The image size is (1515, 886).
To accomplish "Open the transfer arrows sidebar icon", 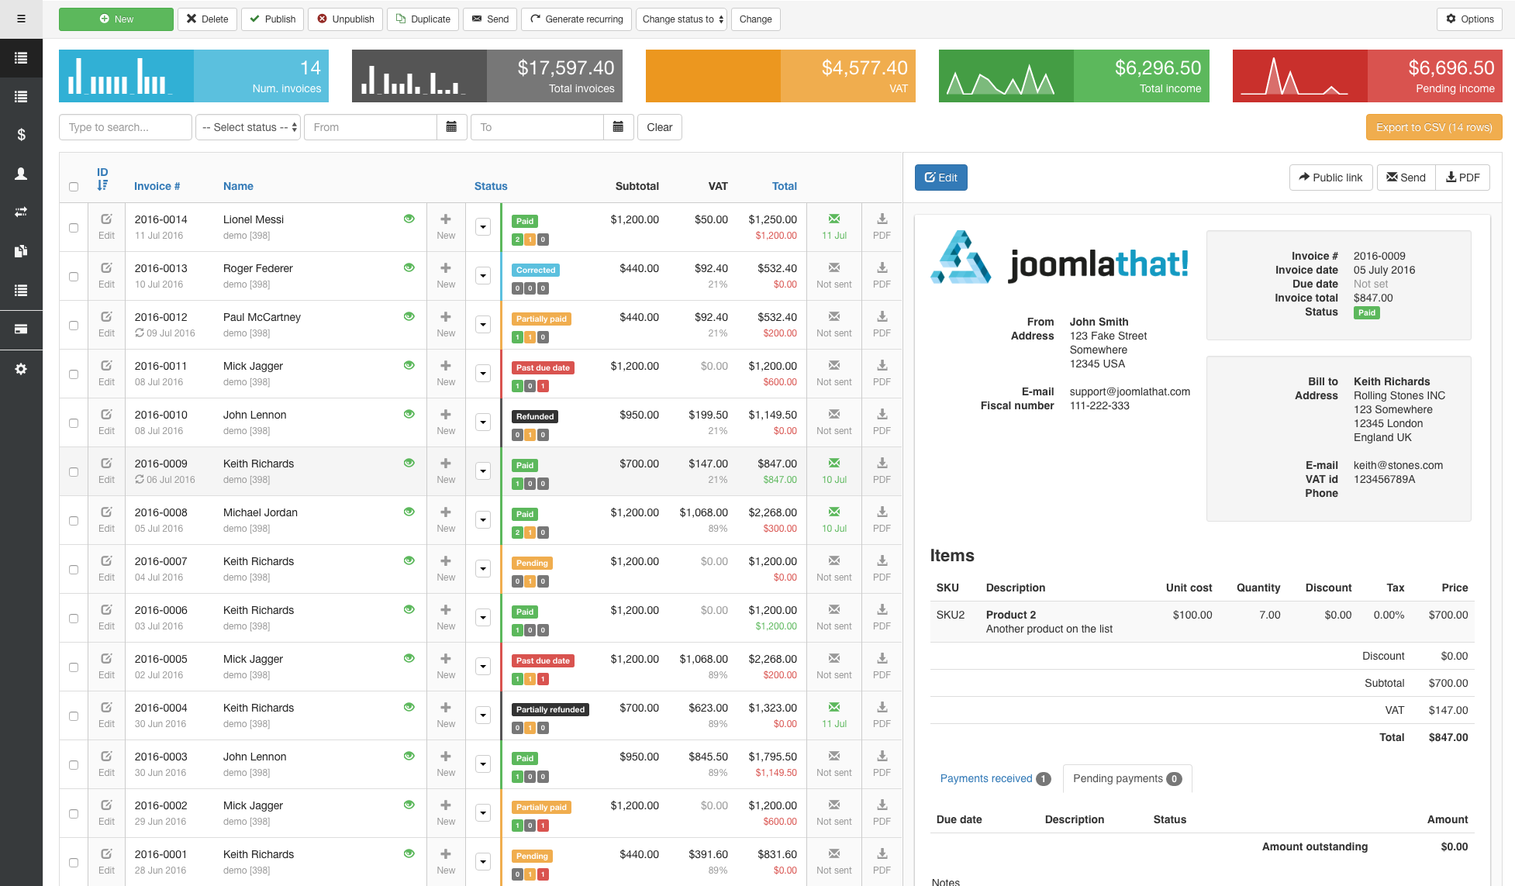I will pyautogui.click(x=21, y=212).
